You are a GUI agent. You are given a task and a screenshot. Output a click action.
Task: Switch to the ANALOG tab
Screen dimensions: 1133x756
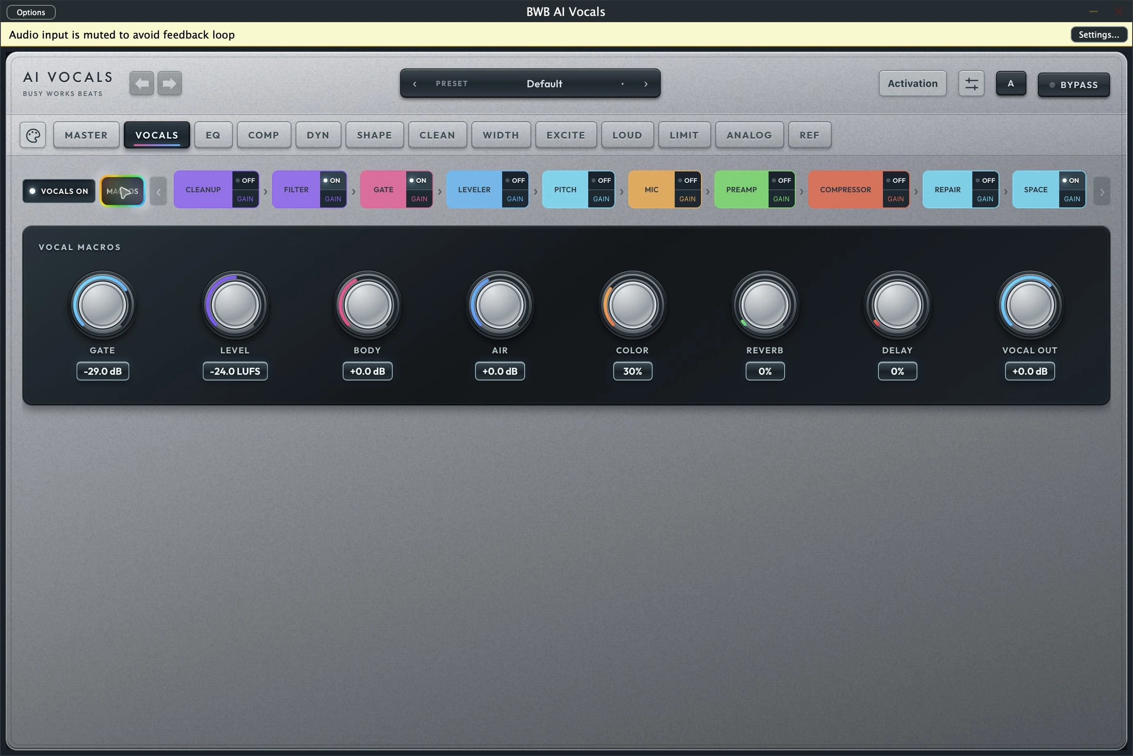click(749, 135)
